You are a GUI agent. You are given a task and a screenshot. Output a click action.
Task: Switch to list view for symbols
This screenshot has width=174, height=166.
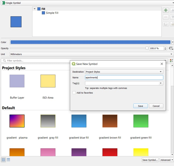[8, 160]
